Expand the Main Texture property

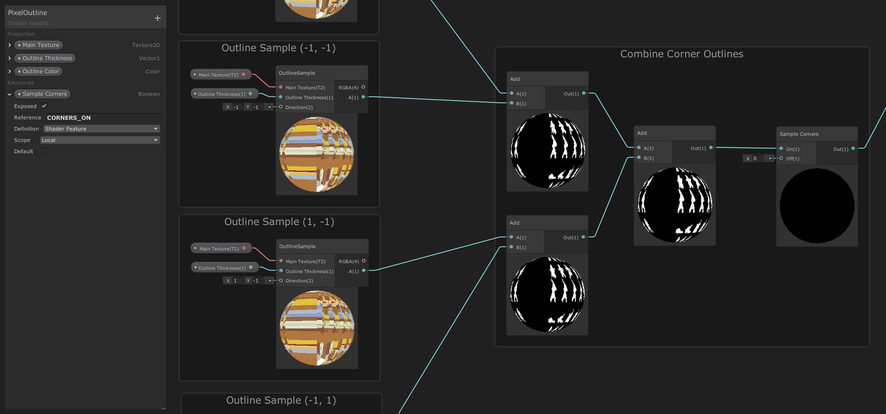(x=9, y=45)
